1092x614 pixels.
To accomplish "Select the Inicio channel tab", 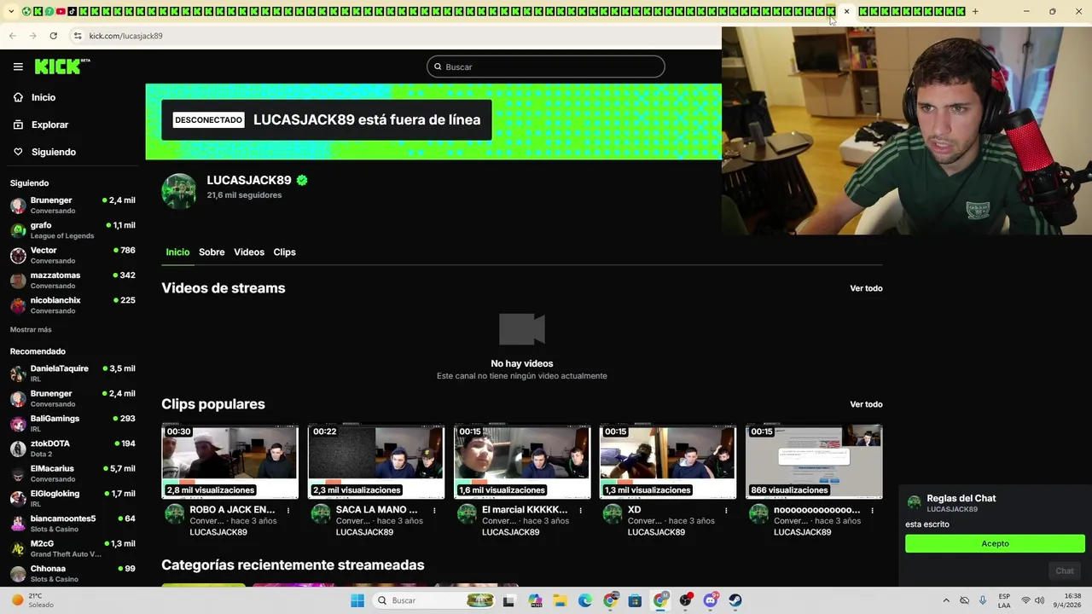I will 177,252.
